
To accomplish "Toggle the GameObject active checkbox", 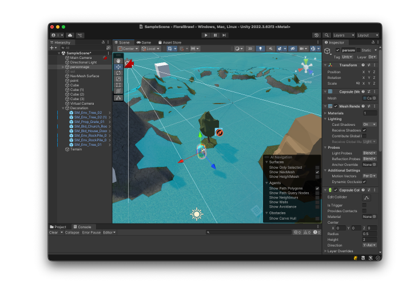I will coord(337,50).
